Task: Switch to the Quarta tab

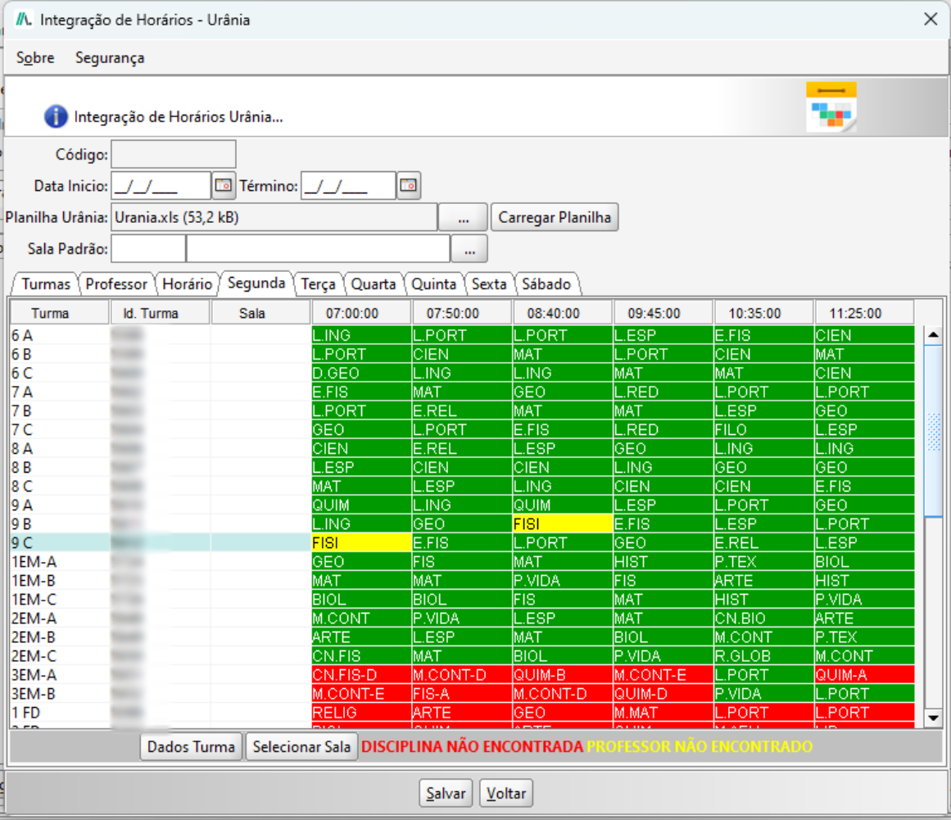Action: pyautogui.click(x=374, y=283)
